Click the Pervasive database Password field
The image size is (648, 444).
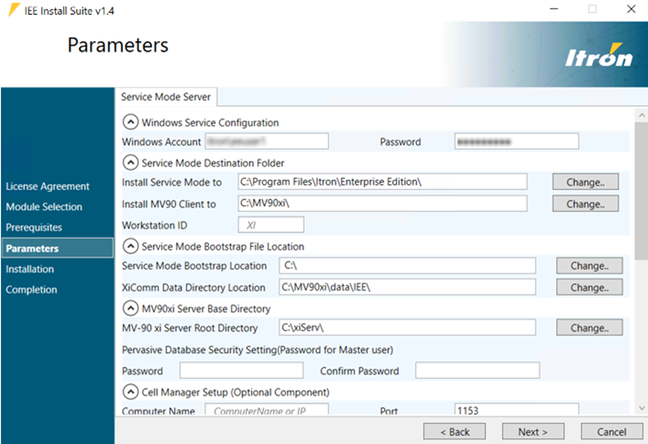[x=241, y=370]
